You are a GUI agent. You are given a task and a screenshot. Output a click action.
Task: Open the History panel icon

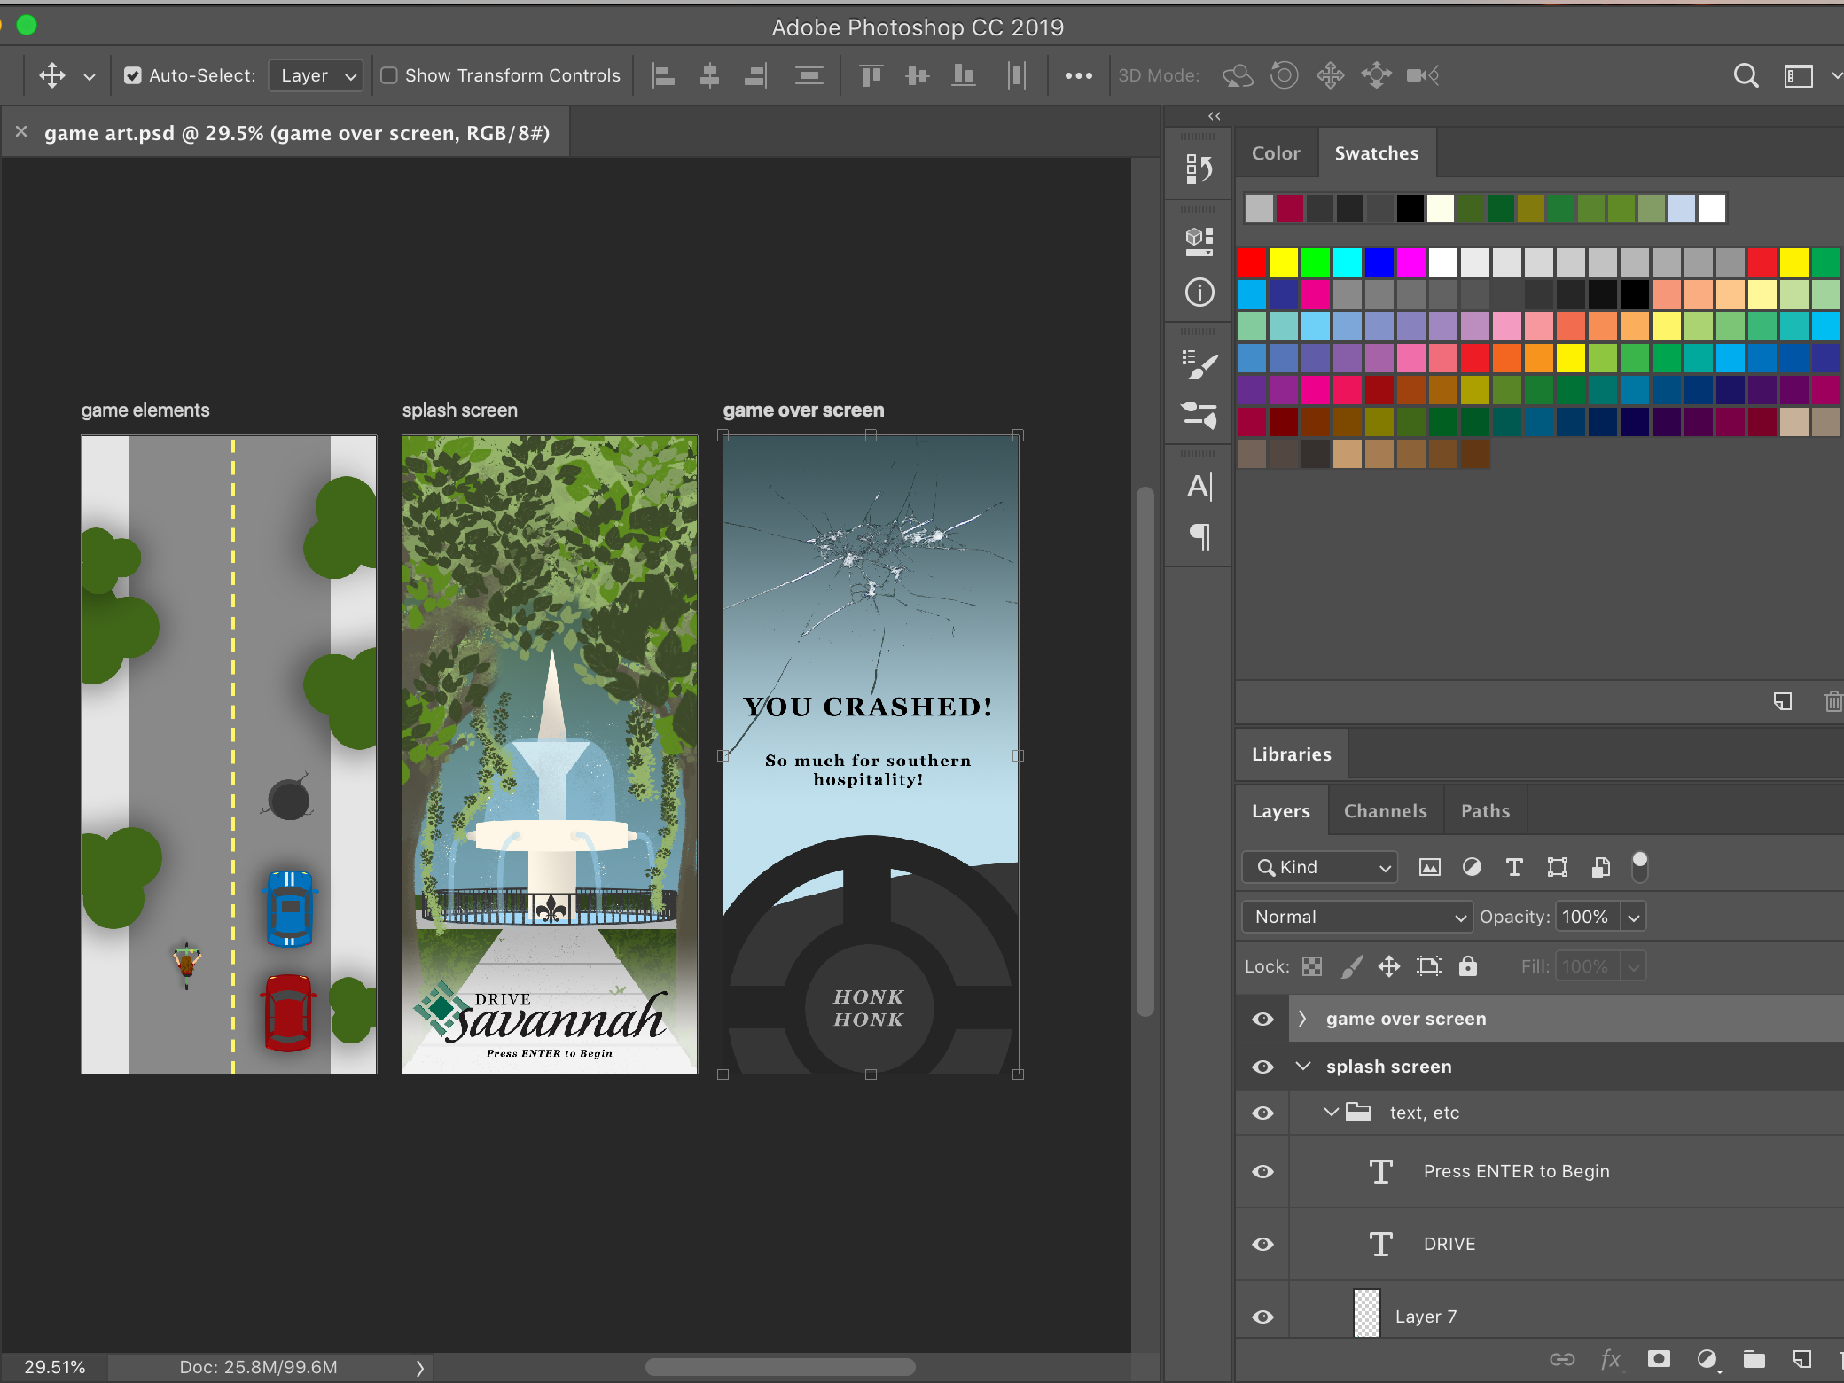1199,168
